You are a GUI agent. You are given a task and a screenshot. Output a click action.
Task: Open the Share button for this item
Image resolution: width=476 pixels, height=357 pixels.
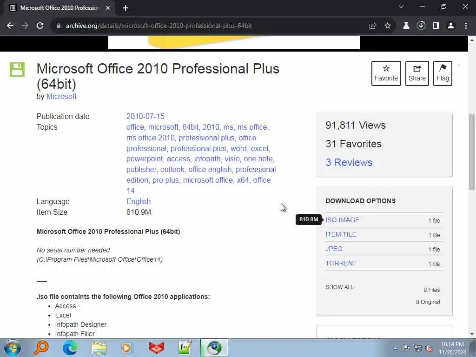[417, 73]
